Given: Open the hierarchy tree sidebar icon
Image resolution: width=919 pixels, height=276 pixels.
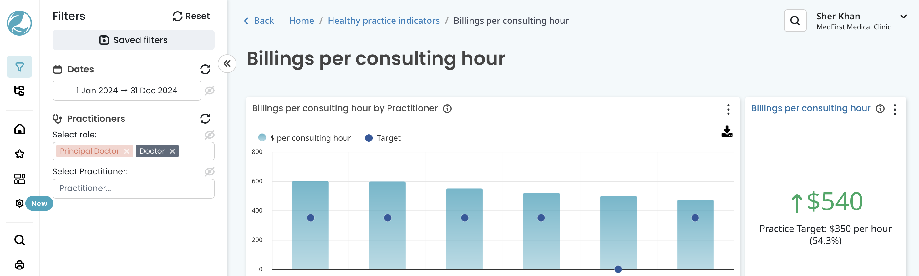Looking at the screenshot, I should click(x=19, y=91).
